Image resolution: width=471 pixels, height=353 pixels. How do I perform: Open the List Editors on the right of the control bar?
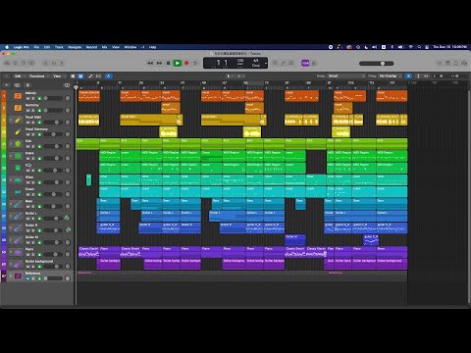pos(440,63)
